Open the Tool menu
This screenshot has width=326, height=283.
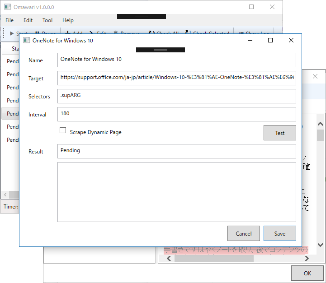point(47,20)
